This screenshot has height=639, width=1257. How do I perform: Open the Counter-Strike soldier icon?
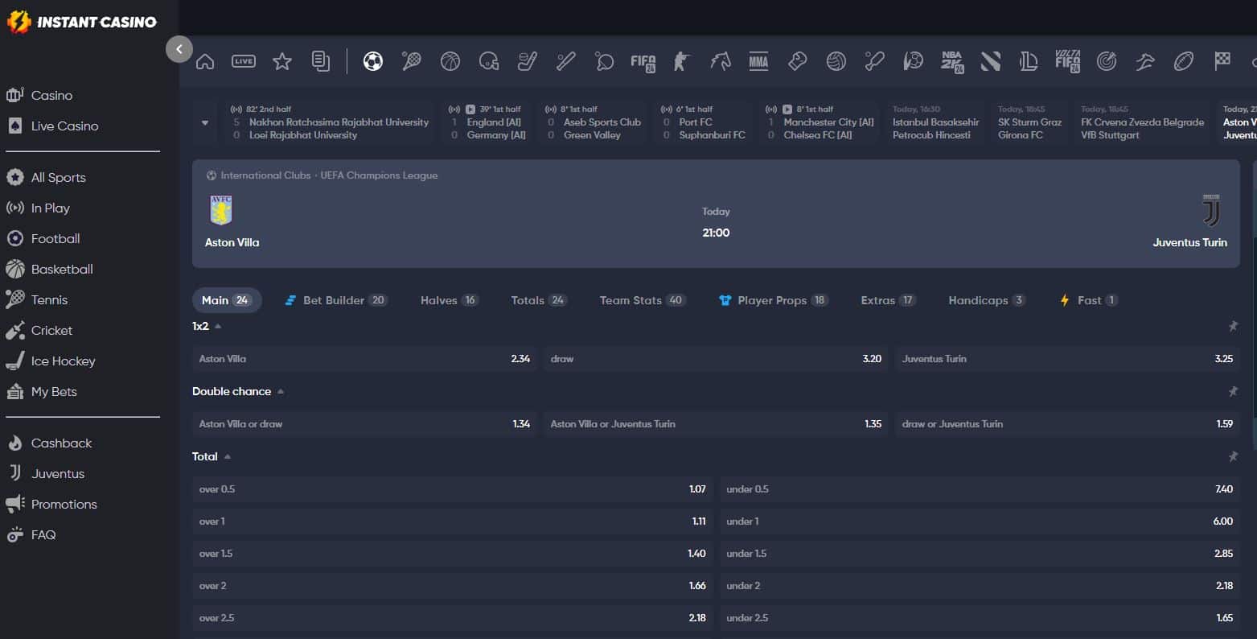(x=682, y=61)
